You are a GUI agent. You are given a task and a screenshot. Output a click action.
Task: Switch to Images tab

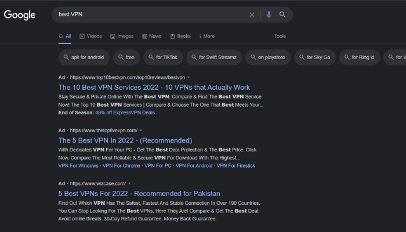pos(122,36)
